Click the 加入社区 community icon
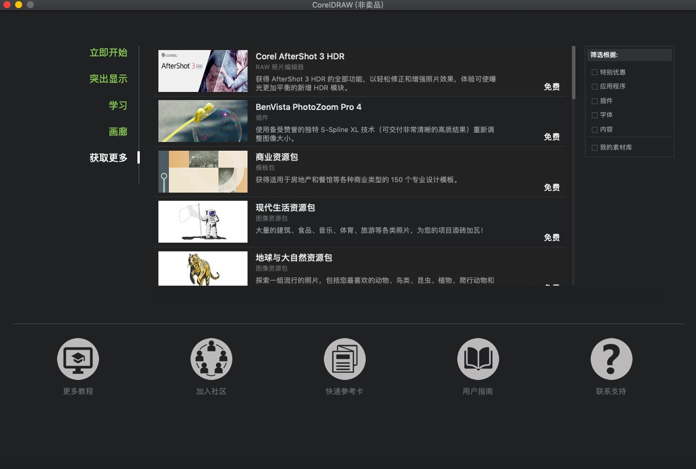The height and width of the screenshot is (469, 696). tap(211, 359)
